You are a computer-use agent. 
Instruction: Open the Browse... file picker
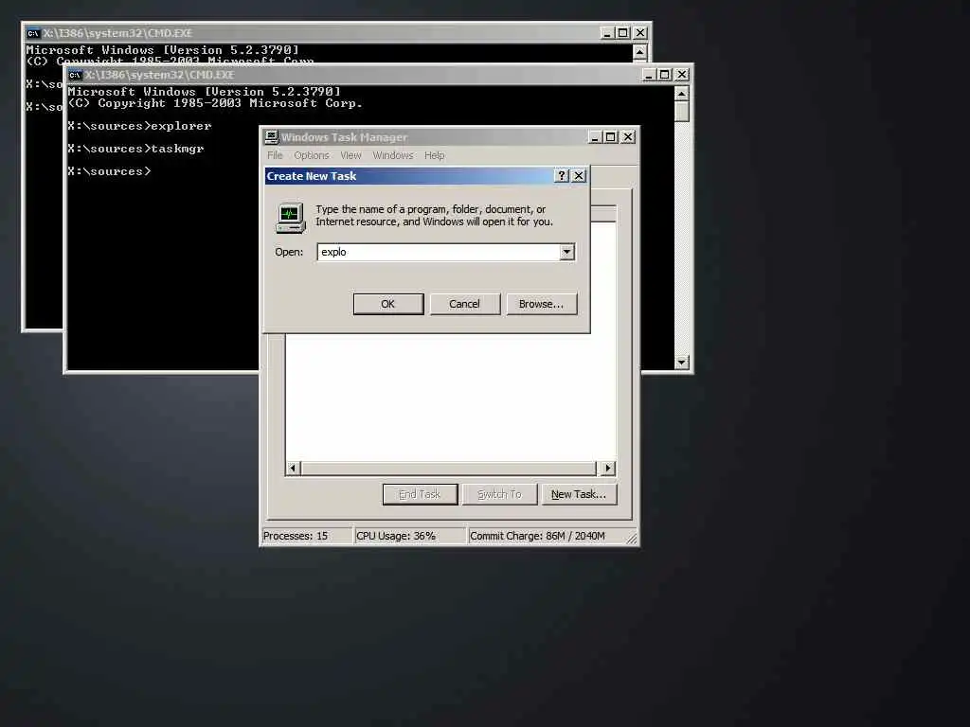[x=541, y=304]
